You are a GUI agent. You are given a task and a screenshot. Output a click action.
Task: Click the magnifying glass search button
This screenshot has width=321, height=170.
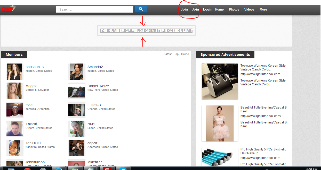click(x=141, y=9)
